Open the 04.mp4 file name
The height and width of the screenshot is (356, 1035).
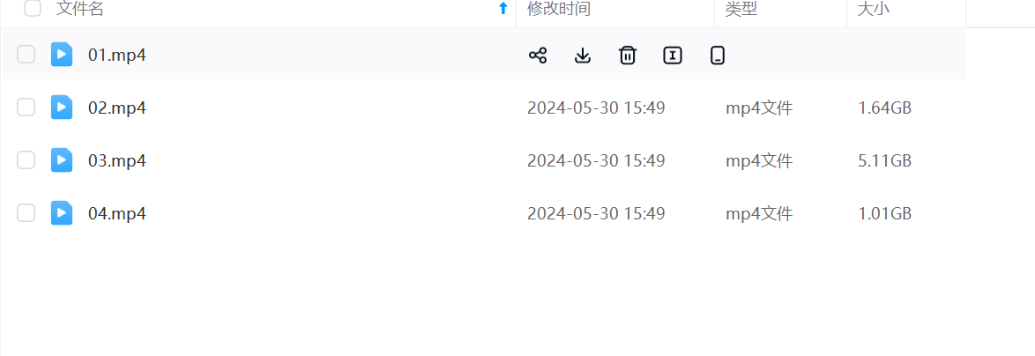click(x=117, y=213)
